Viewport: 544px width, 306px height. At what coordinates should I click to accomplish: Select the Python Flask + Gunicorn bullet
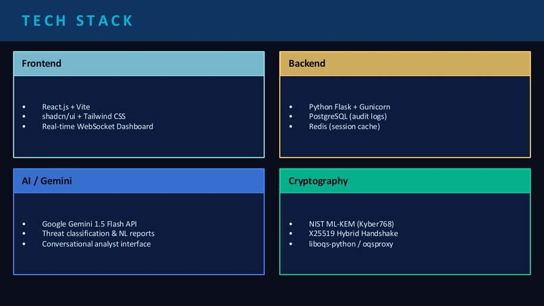click(350, 106)
